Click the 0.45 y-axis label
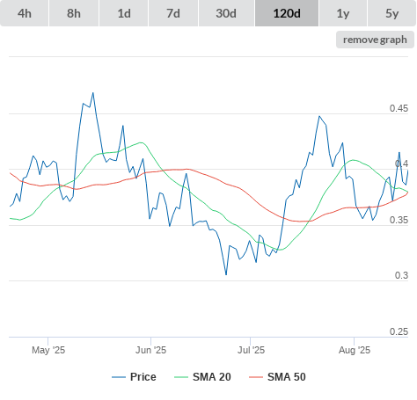Screen dimensions: 417x400 click(399, 108)
